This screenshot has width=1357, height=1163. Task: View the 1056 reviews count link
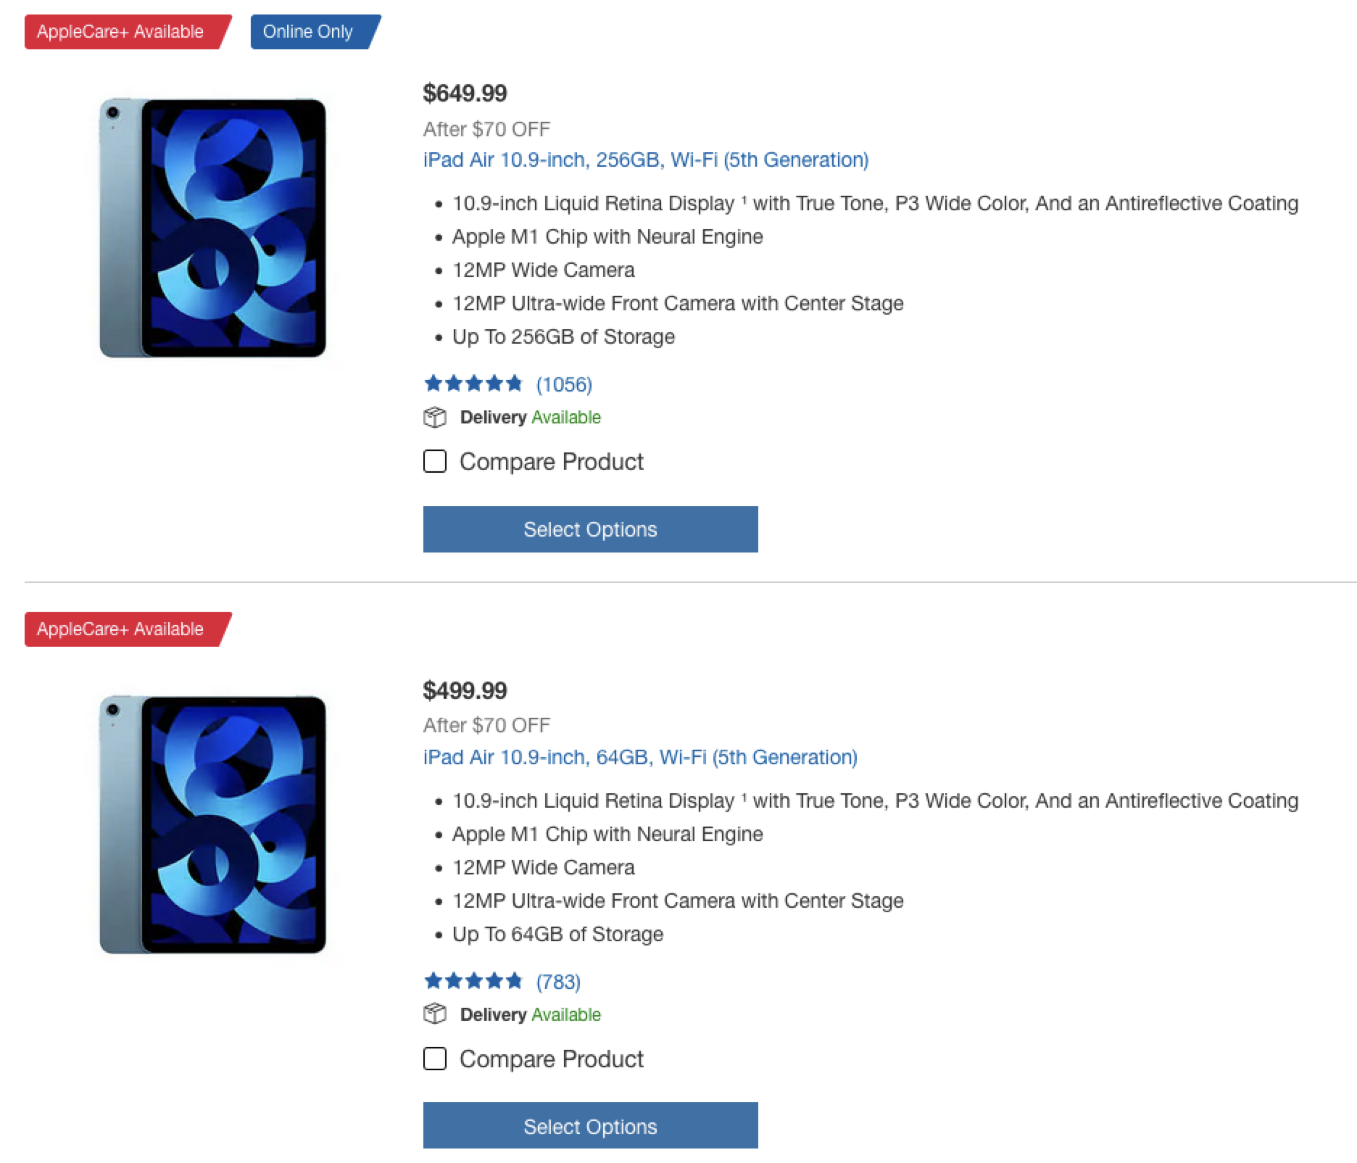[x=564, y=384]
